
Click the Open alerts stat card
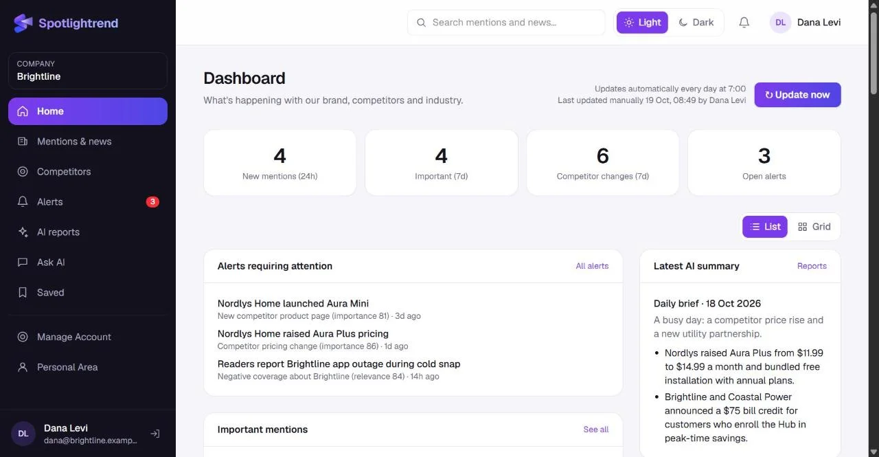tap(764, 163)
